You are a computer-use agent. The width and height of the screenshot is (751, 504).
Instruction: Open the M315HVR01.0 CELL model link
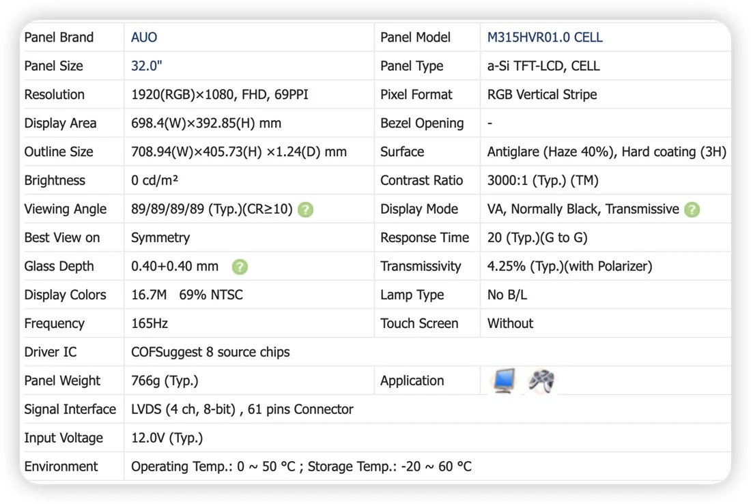coord(545,38)
